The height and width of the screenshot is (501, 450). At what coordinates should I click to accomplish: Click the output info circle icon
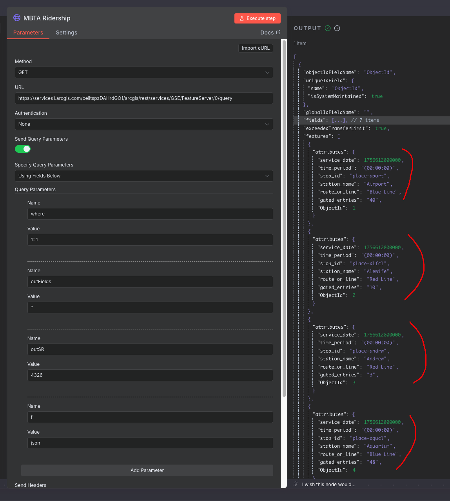coord(337,28)
